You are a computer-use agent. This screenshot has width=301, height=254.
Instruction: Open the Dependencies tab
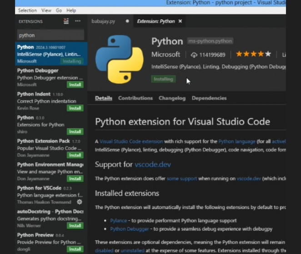tap(209, 98)
